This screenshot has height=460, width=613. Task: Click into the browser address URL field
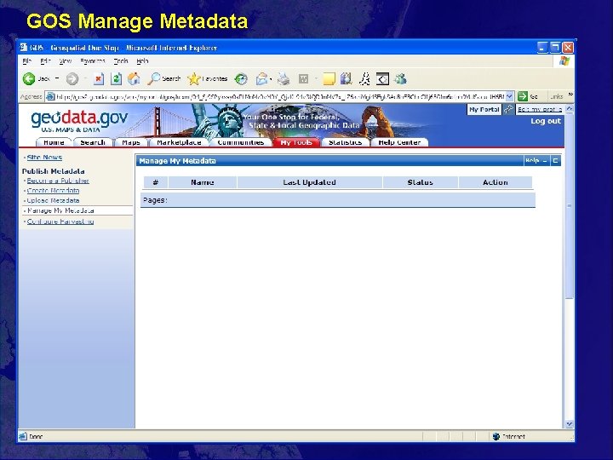point(280,96)
